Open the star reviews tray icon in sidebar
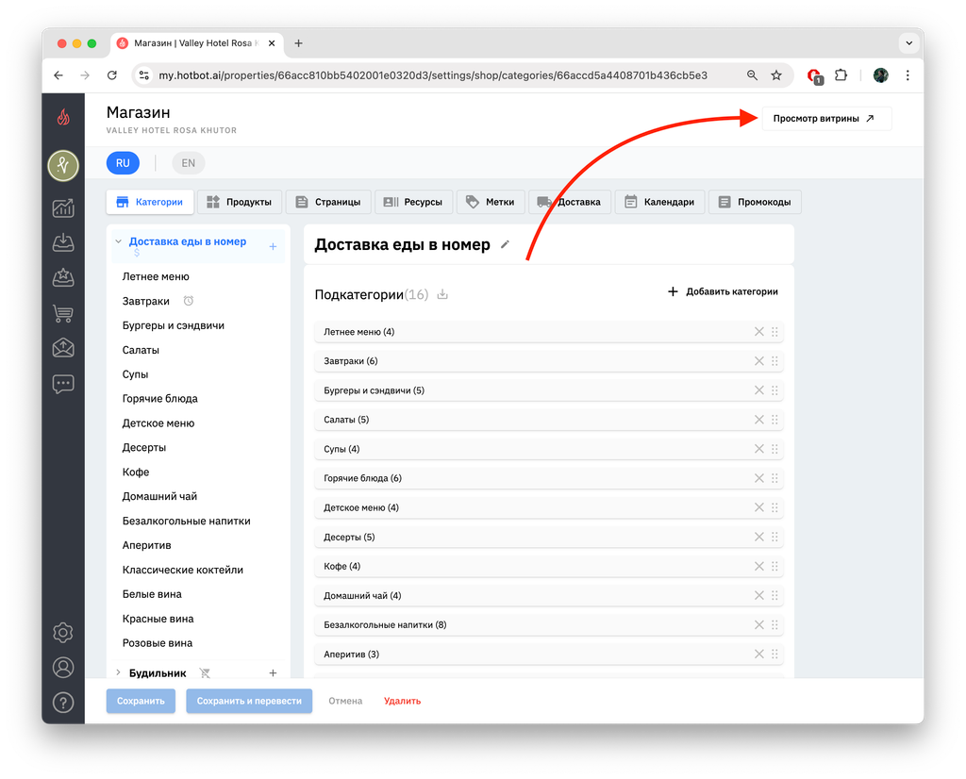This screenshot has width=966, height=779. pos(63,277)
